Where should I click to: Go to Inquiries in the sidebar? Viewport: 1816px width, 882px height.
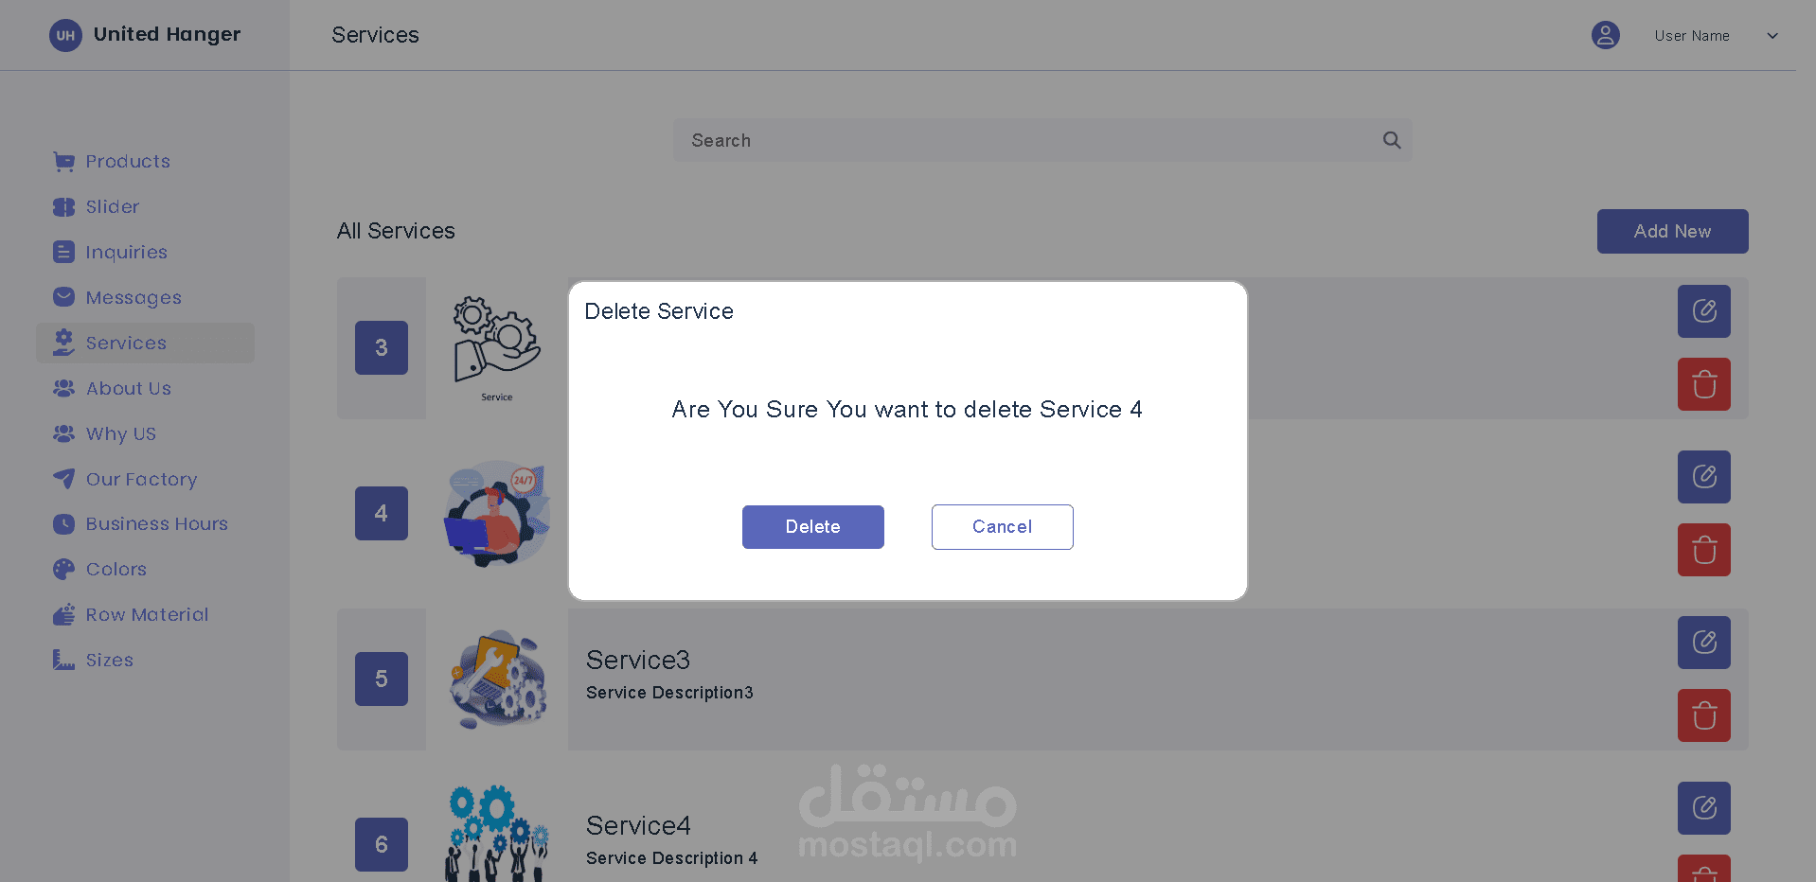click(x=126, y=253)
